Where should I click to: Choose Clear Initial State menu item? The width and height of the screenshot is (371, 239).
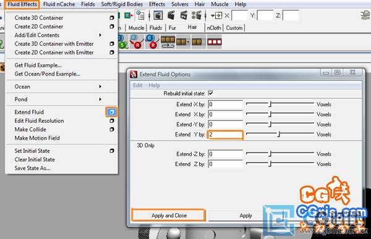click(35, 159)
